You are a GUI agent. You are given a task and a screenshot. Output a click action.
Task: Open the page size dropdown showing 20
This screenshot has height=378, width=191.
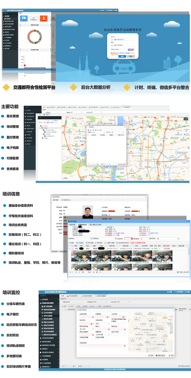tap(64, 366)
